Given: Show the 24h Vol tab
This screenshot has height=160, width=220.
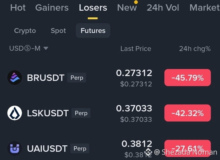Looking at the screenshot, I should pos(163,8).
